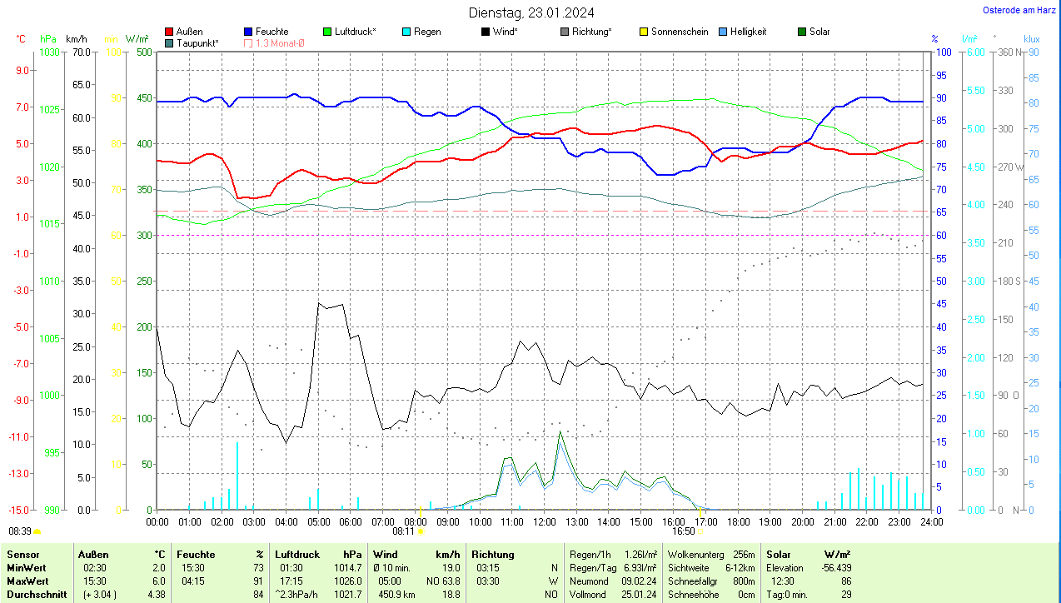
Task: Click the blue Feuchte legend square
Action: [249, 32]
